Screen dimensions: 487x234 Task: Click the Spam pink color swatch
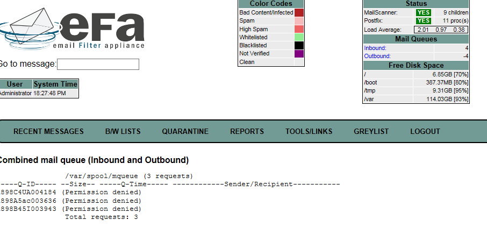(x=299, y=20)
